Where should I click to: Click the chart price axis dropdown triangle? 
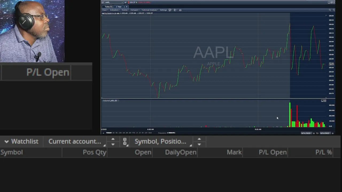click(326, 16)
